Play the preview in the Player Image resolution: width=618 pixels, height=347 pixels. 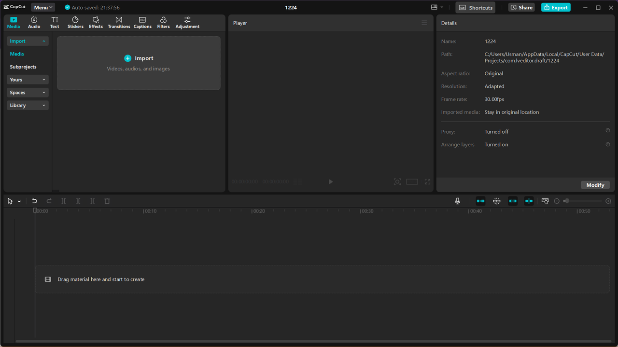coord(331,182)
